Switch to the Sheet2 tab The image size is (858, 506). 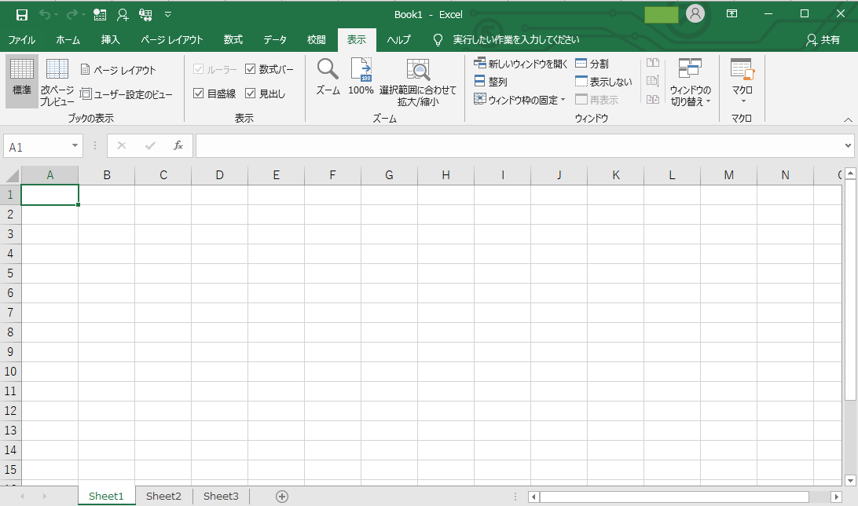163,496
